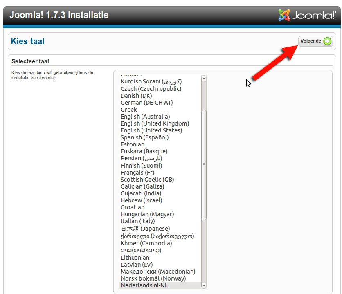Select Hungarian (Magyar) language
Screen dimensions: 342x294
(160, 214)
